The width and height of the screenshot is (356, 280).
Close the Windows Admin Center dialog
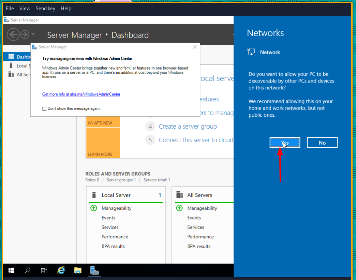195,47
